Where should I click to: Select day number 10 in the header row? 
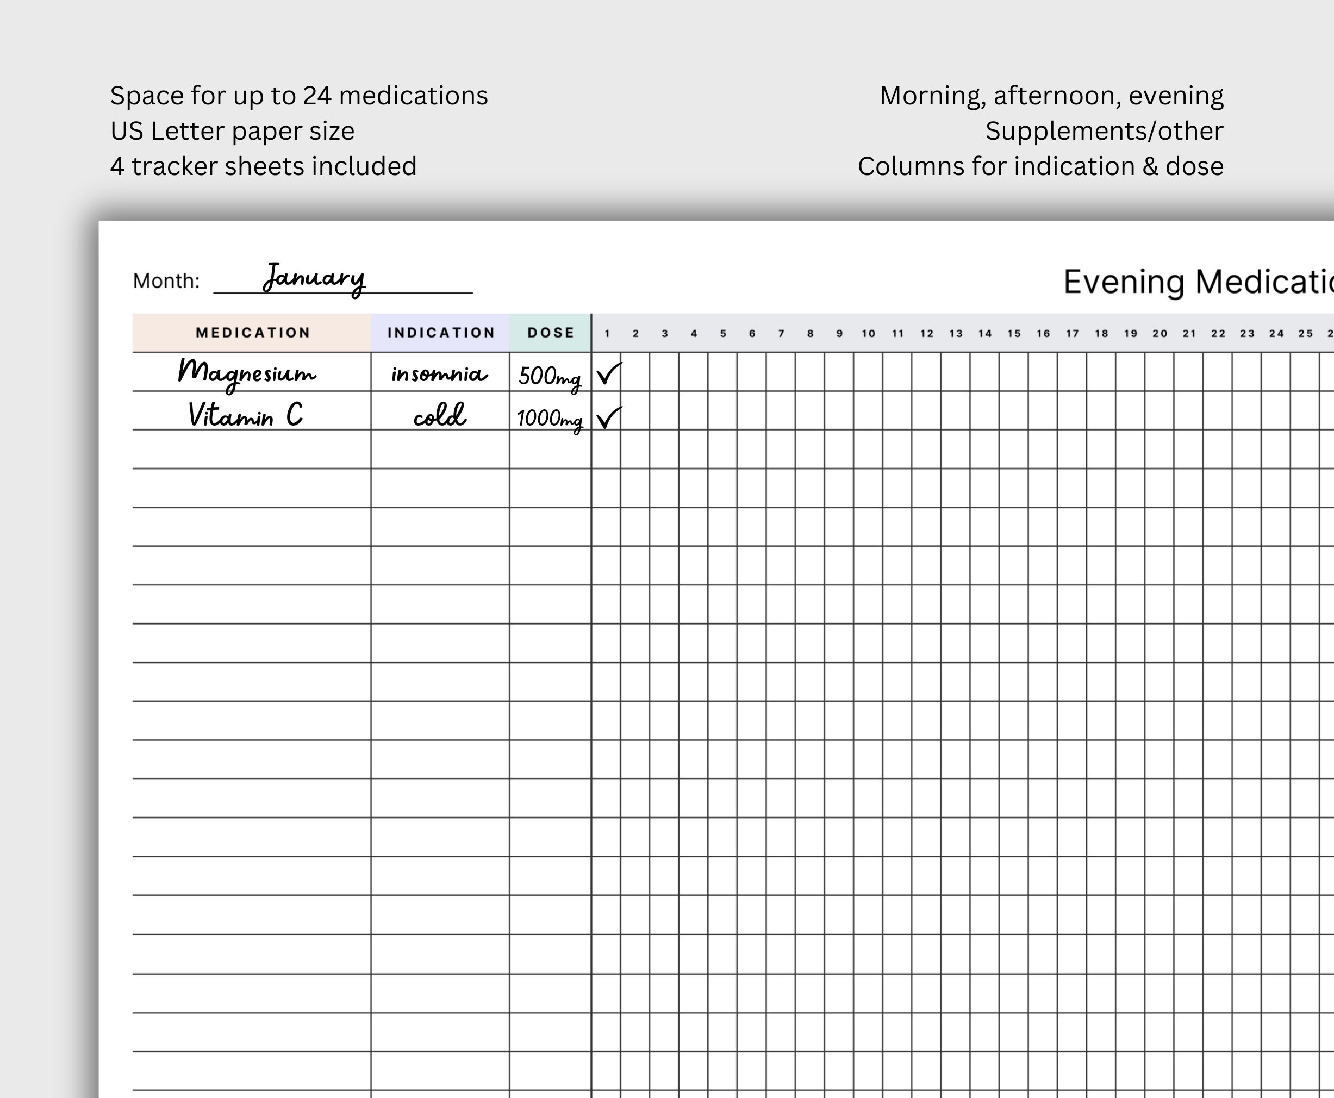pos(868,333)
